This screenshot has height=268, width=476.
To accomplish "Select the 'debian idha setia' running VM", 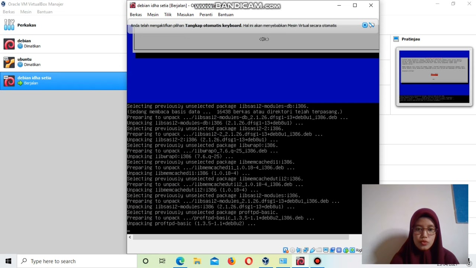I will pyautogui.click(x=63, y=81).
